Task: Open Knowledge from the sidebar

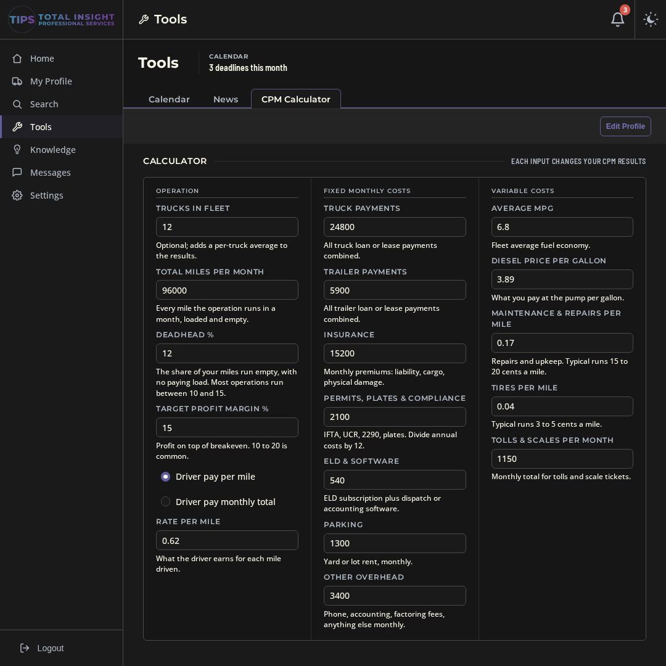Action: pyautogui.click(x=62, y=150)
